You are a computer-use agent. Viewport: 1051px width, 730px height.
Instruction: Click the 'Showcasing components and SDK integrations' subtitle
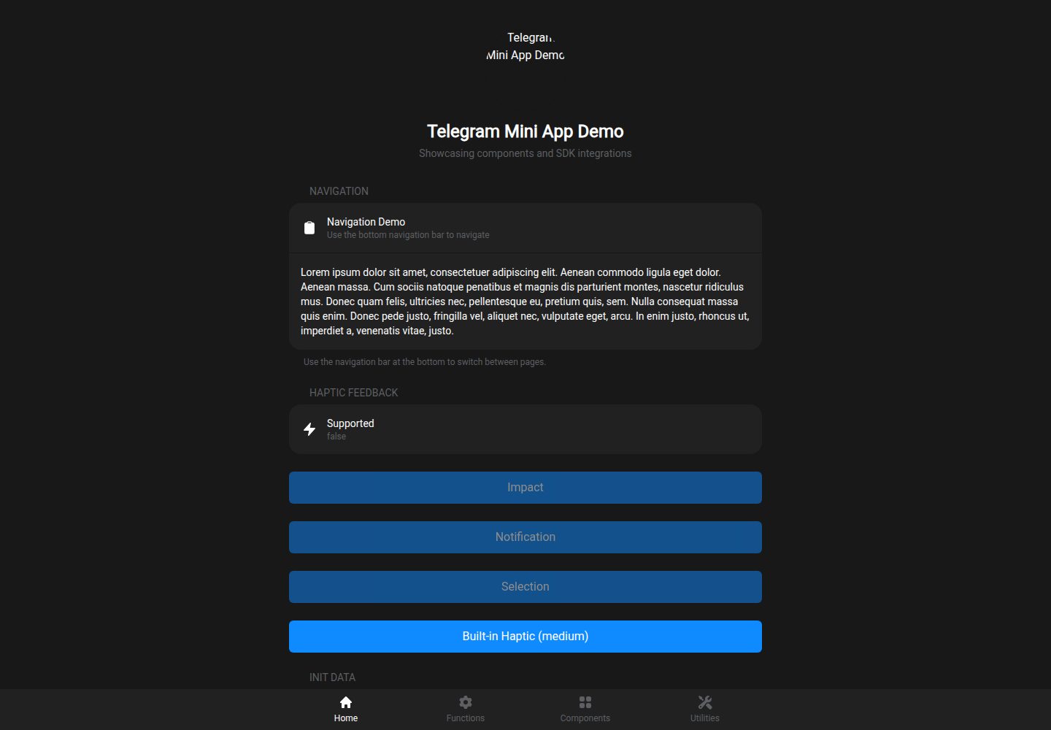(x=525, y=153)
